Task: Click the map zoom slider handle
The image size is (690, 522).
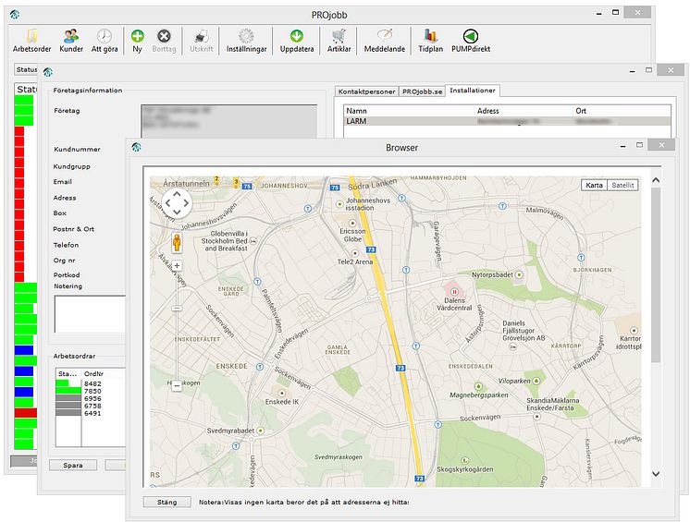Action: pos(177,309)
